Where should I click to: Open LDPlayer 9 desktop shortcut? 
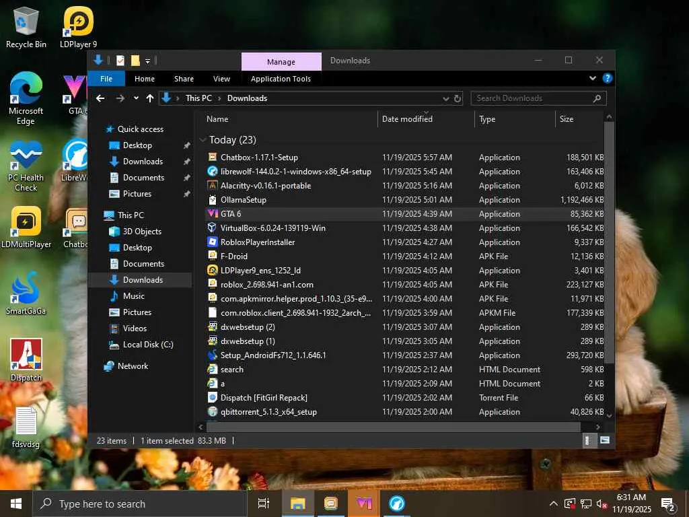point(78,27)
